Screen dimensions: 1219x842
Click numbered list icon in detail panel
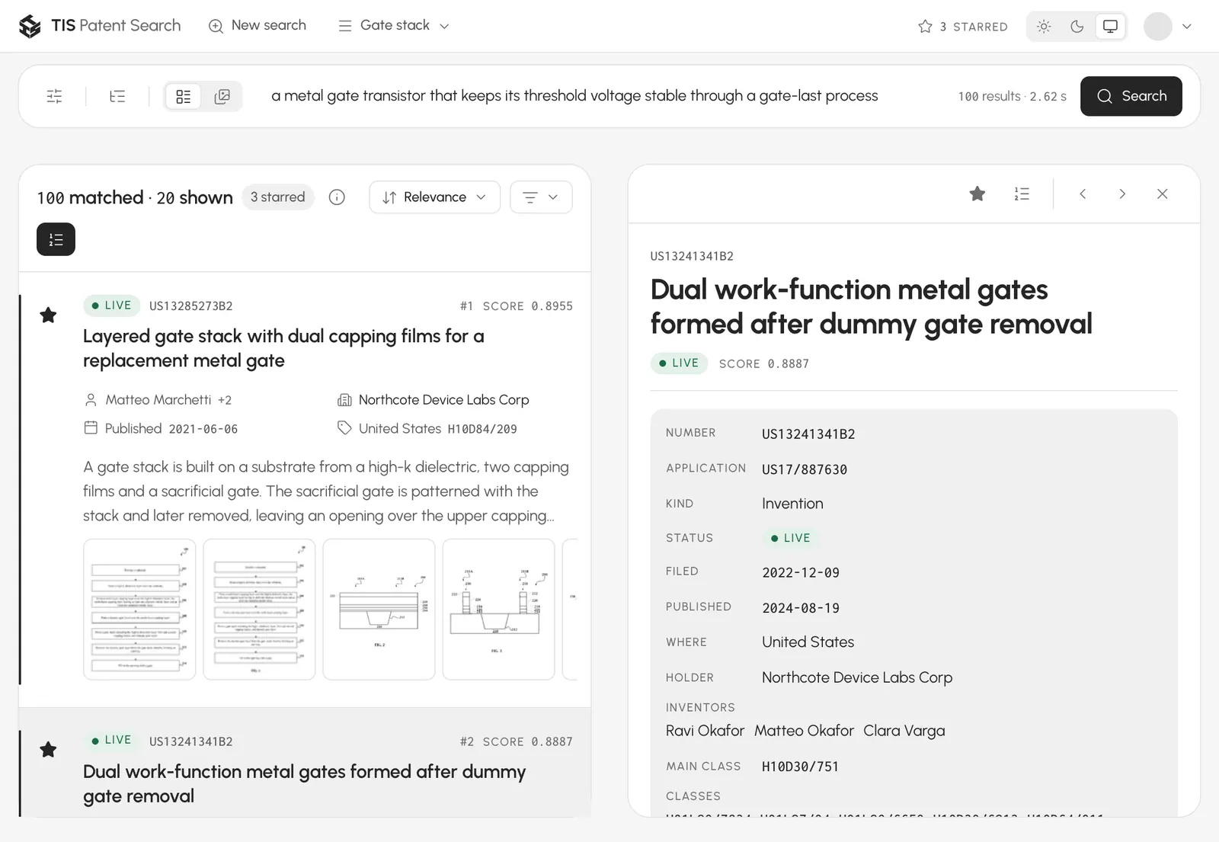point(1022,194)
